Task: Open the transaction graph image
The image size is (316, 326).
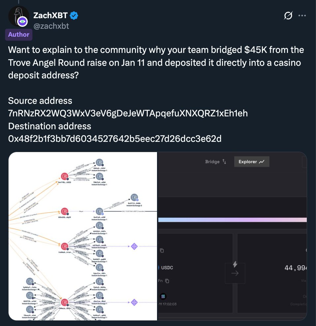Action: (x=83, y=236)
